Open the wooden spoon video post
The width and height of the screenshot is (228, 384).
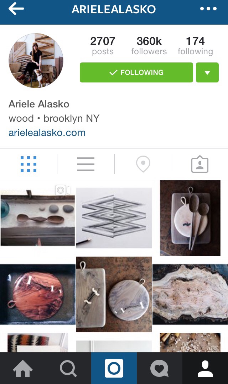(x=38, y=217)
